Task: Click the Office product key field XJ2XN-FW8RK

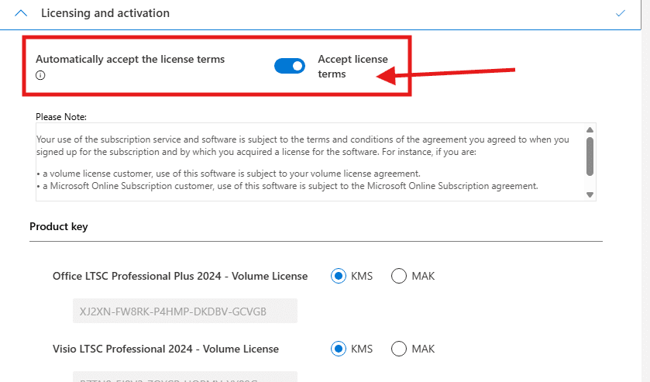Action: pyautogui.click(x=184, y=311)
